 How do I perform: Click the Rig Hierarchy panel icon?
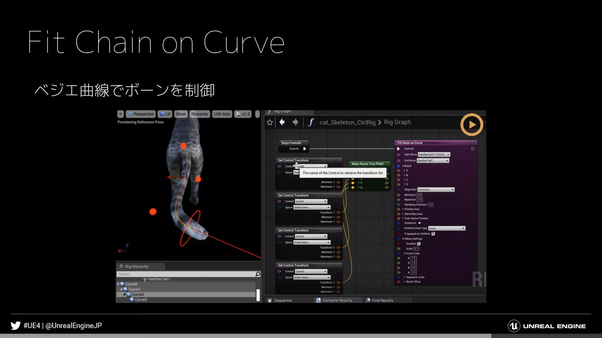tap(121, 266)
